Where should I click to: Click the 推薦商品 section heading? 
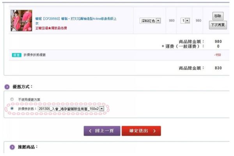pos(28,147)
